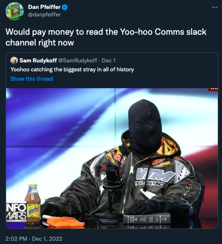
Task: Click the 2:02 PM timestamp
Action: pyautogui.click(x=16, y=239)
